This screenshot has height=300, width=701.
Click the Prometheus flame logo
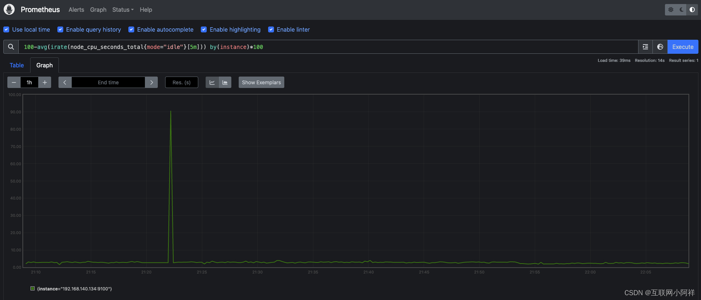pyautogui.click(x=9, y=9)
